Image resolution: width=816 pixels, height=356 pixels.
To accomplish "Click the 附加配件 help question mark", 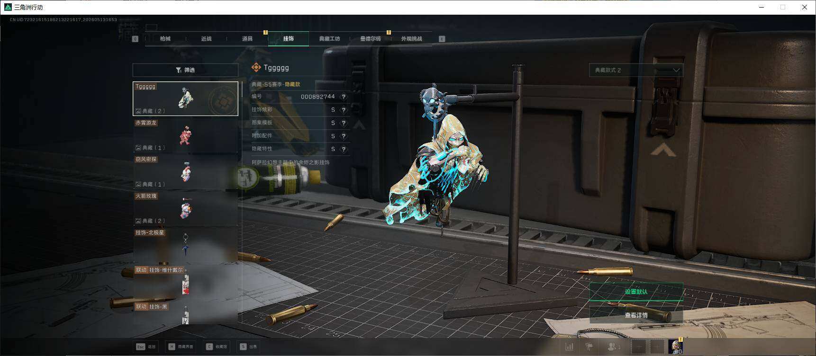I will pos(344,136).
